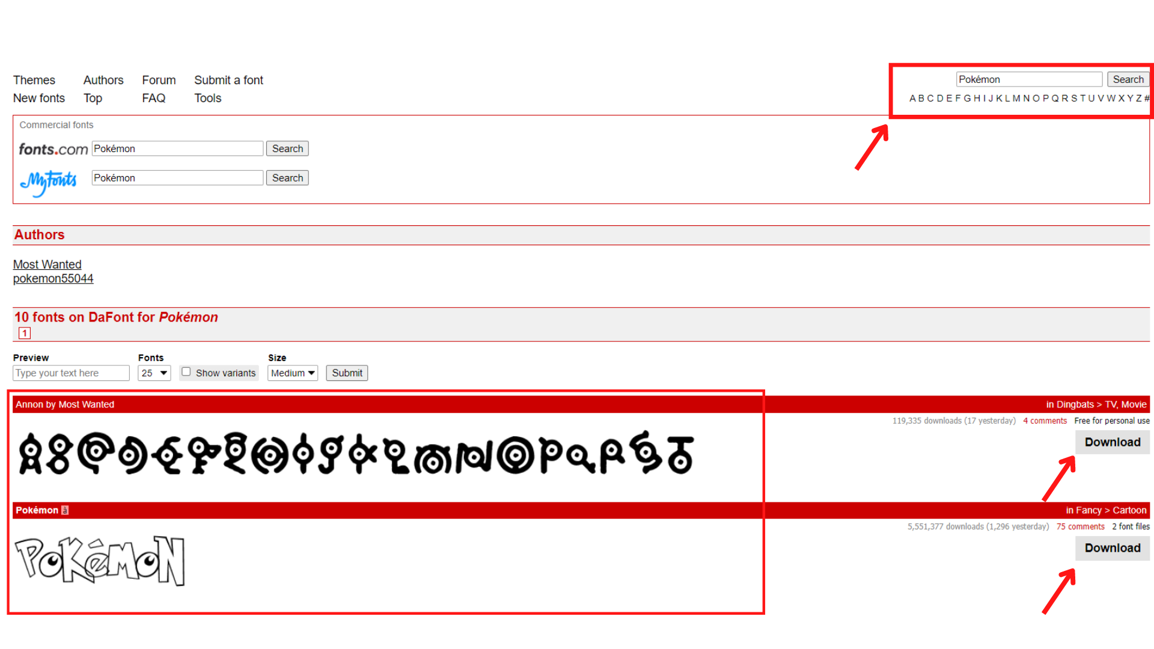
Task: Type in the preview text input field
Action: coord(70,373)
